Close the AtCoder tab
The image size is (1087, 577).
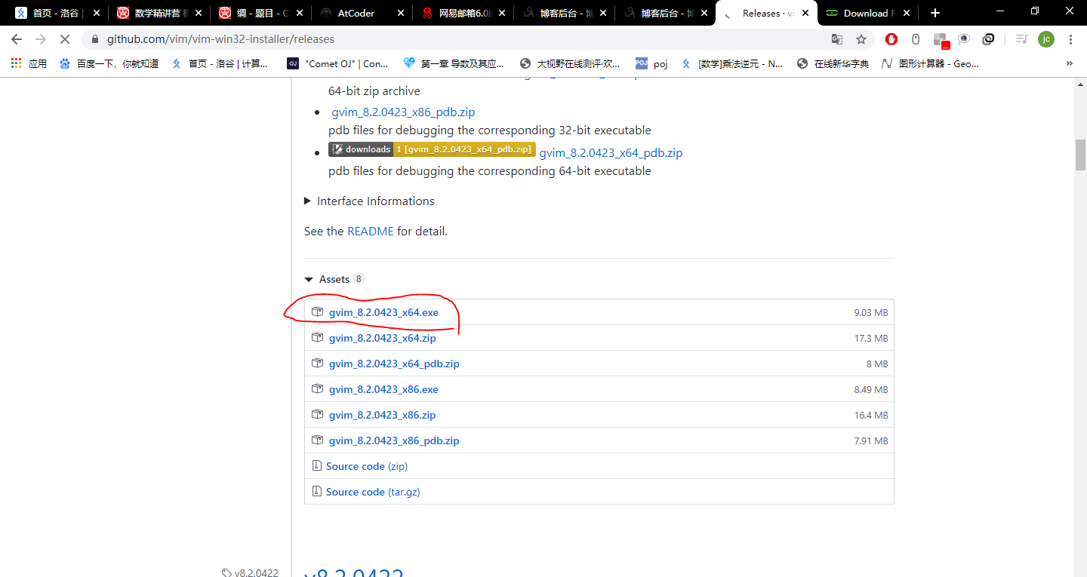coord(400,13)
